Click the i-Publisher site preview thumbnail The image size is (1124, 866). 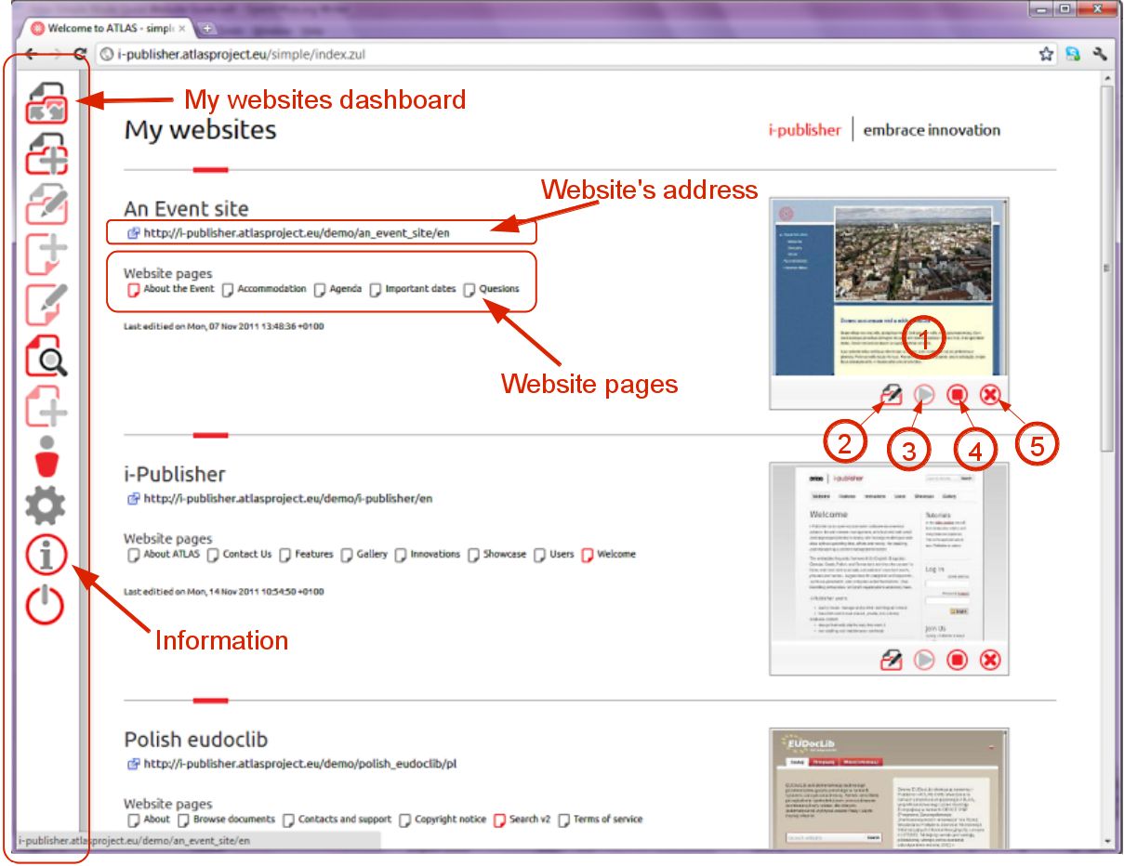click(889, 555)
